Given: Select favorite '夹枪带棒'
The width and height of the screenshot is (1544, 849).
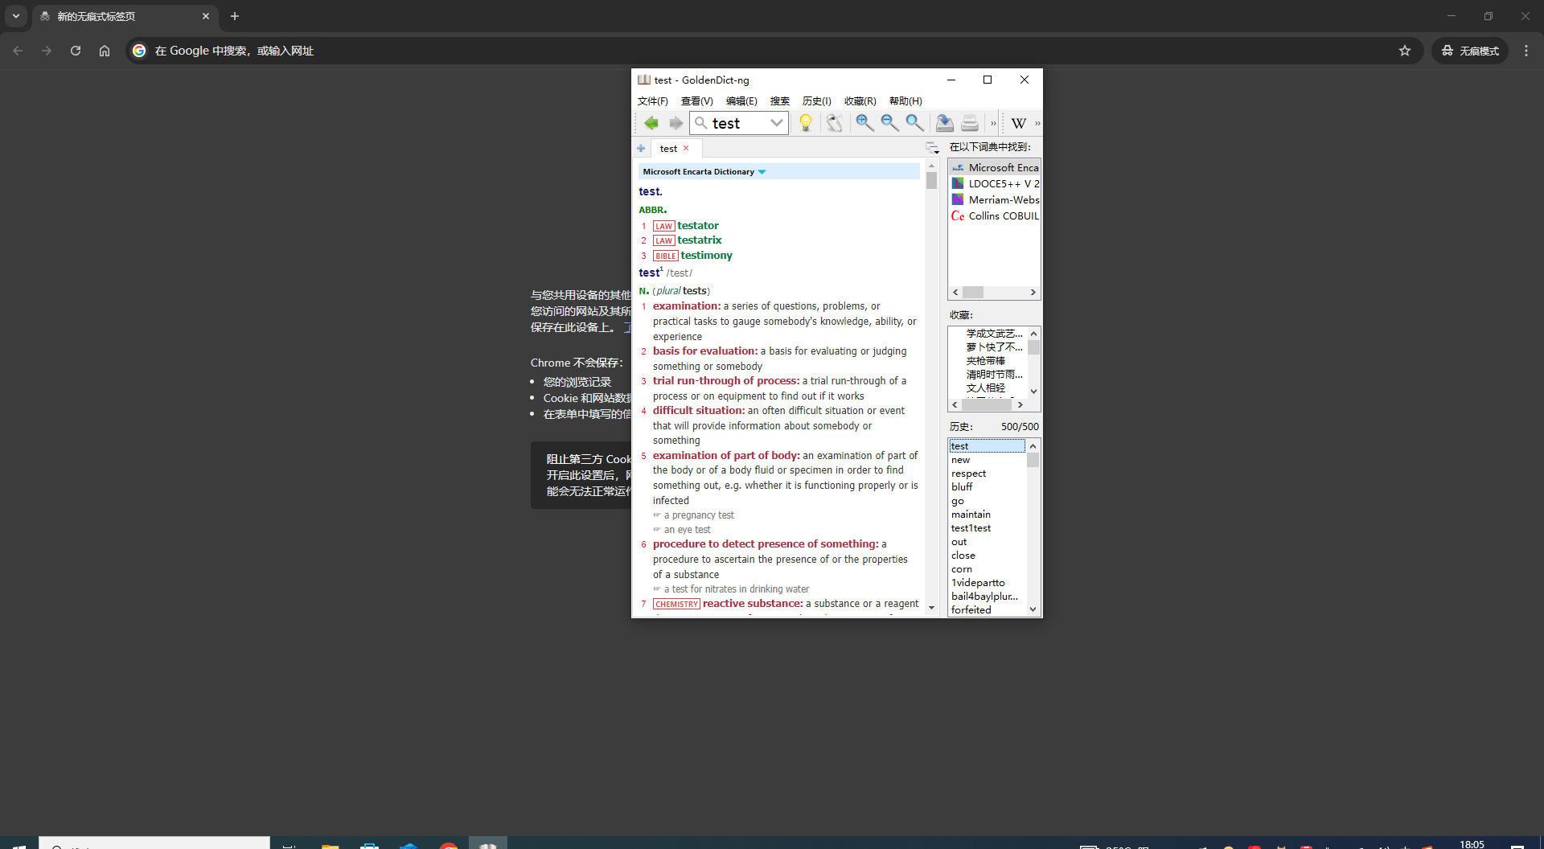Looking at the screenshot, I should 986,361.
